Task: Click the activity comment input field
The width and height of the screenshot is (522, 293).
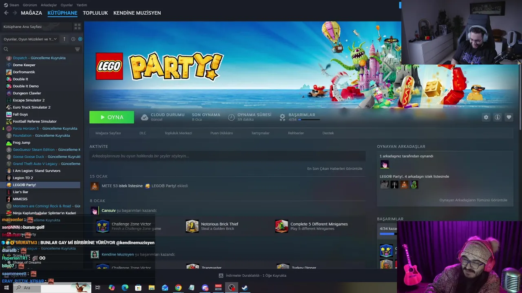Action: (x=228, y=156)
